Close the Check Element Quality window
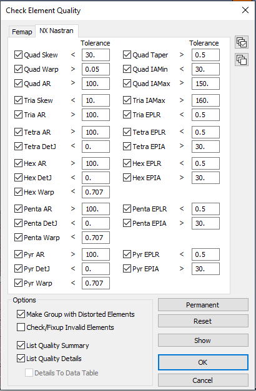This screenshot has height=391, width=256. click(245, 10)
